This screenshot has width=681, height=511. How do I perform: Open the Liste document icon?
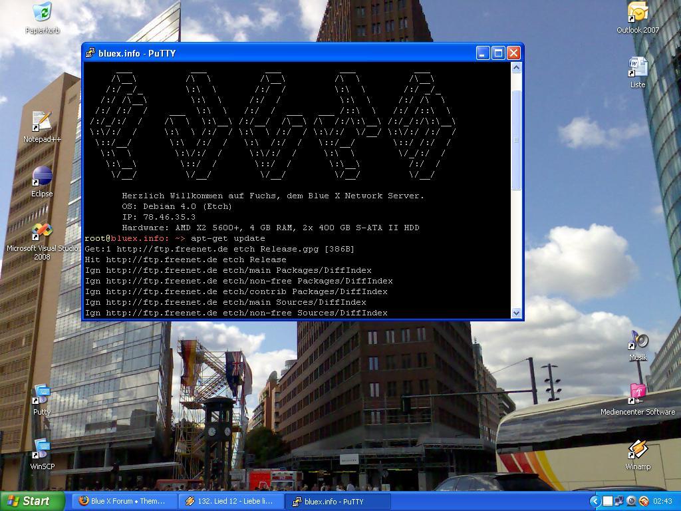click(637, 68)
